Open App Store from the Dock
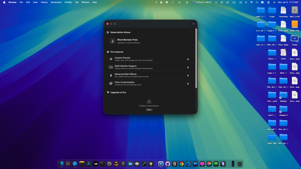This screenshot has width=301, height=169. pos(88,164)
